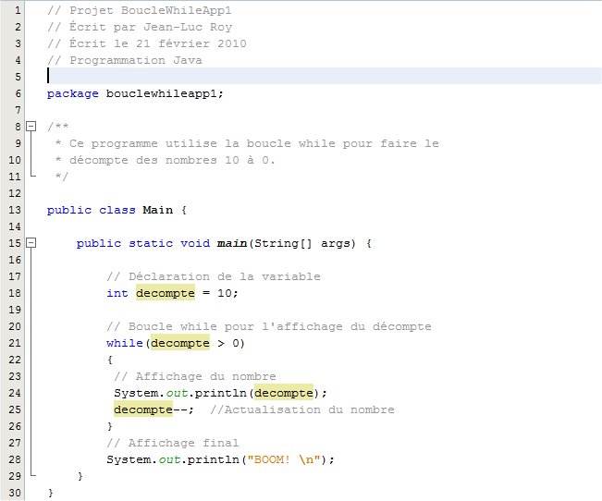Place cursor on the empty highlighted line 5

click(325, 76)
